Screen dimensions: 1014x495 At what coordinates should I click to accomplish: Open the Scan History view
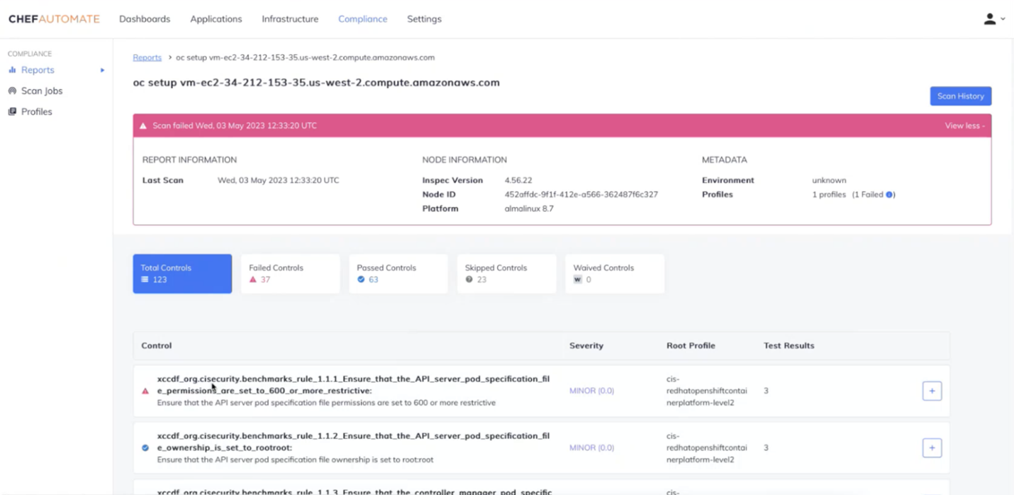(960, 96)
